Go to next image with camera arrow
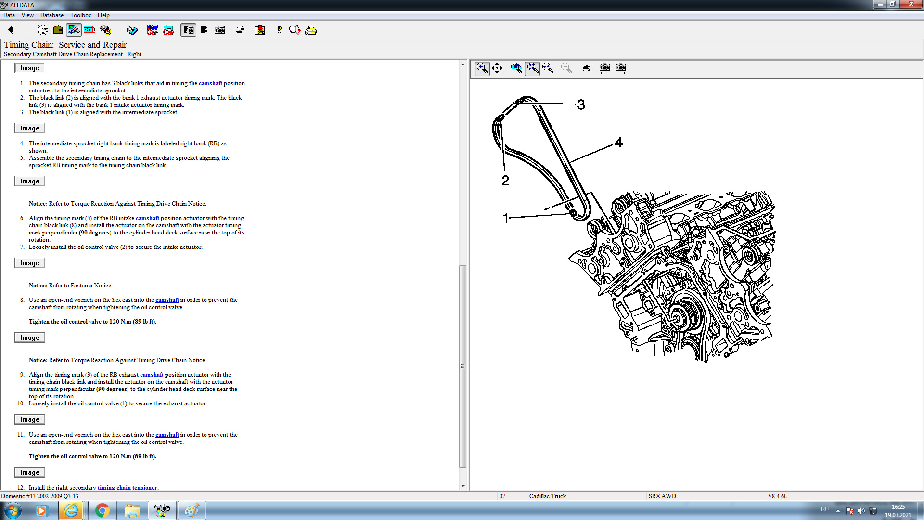This screenshot has width=924, height=520. pos(621,68)
